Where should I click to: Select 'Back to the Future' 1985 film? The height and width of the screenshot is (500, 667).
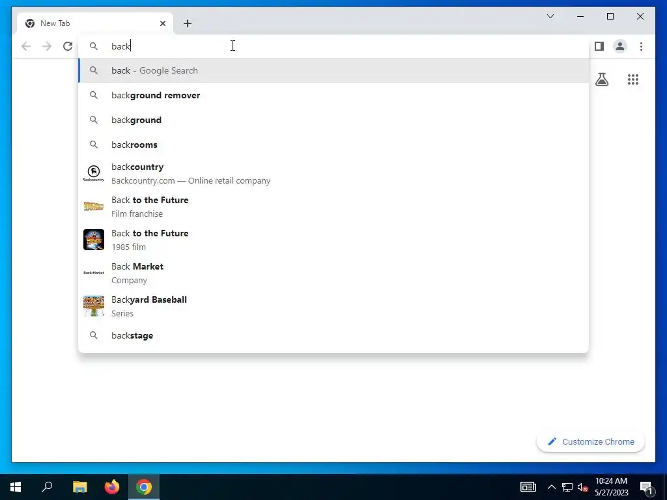point(333,240)
